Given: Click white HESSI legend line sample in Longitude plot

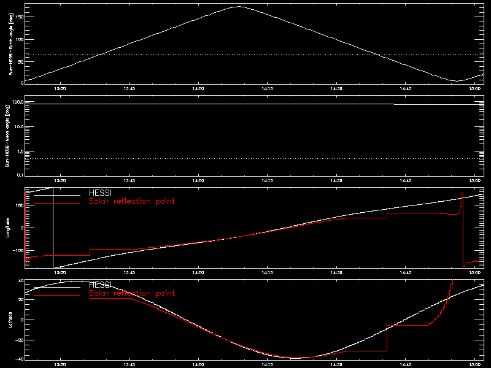Looking at the screenshot, I should pos(57,195).
